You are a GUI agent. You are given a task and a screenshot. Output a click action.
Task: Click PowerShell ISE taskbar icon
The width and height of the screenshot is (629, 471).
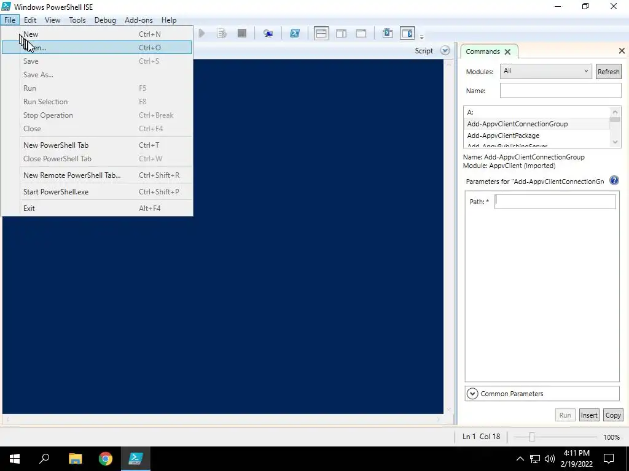click(x=136, y=459)
